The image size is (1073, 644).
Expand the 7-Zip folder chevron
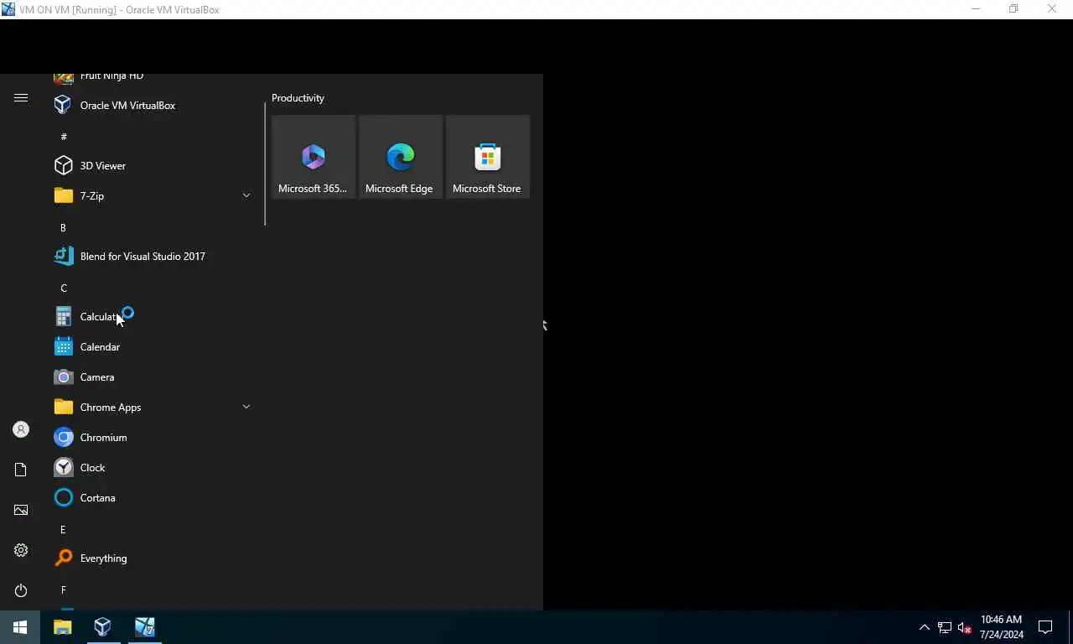[246, 195]
